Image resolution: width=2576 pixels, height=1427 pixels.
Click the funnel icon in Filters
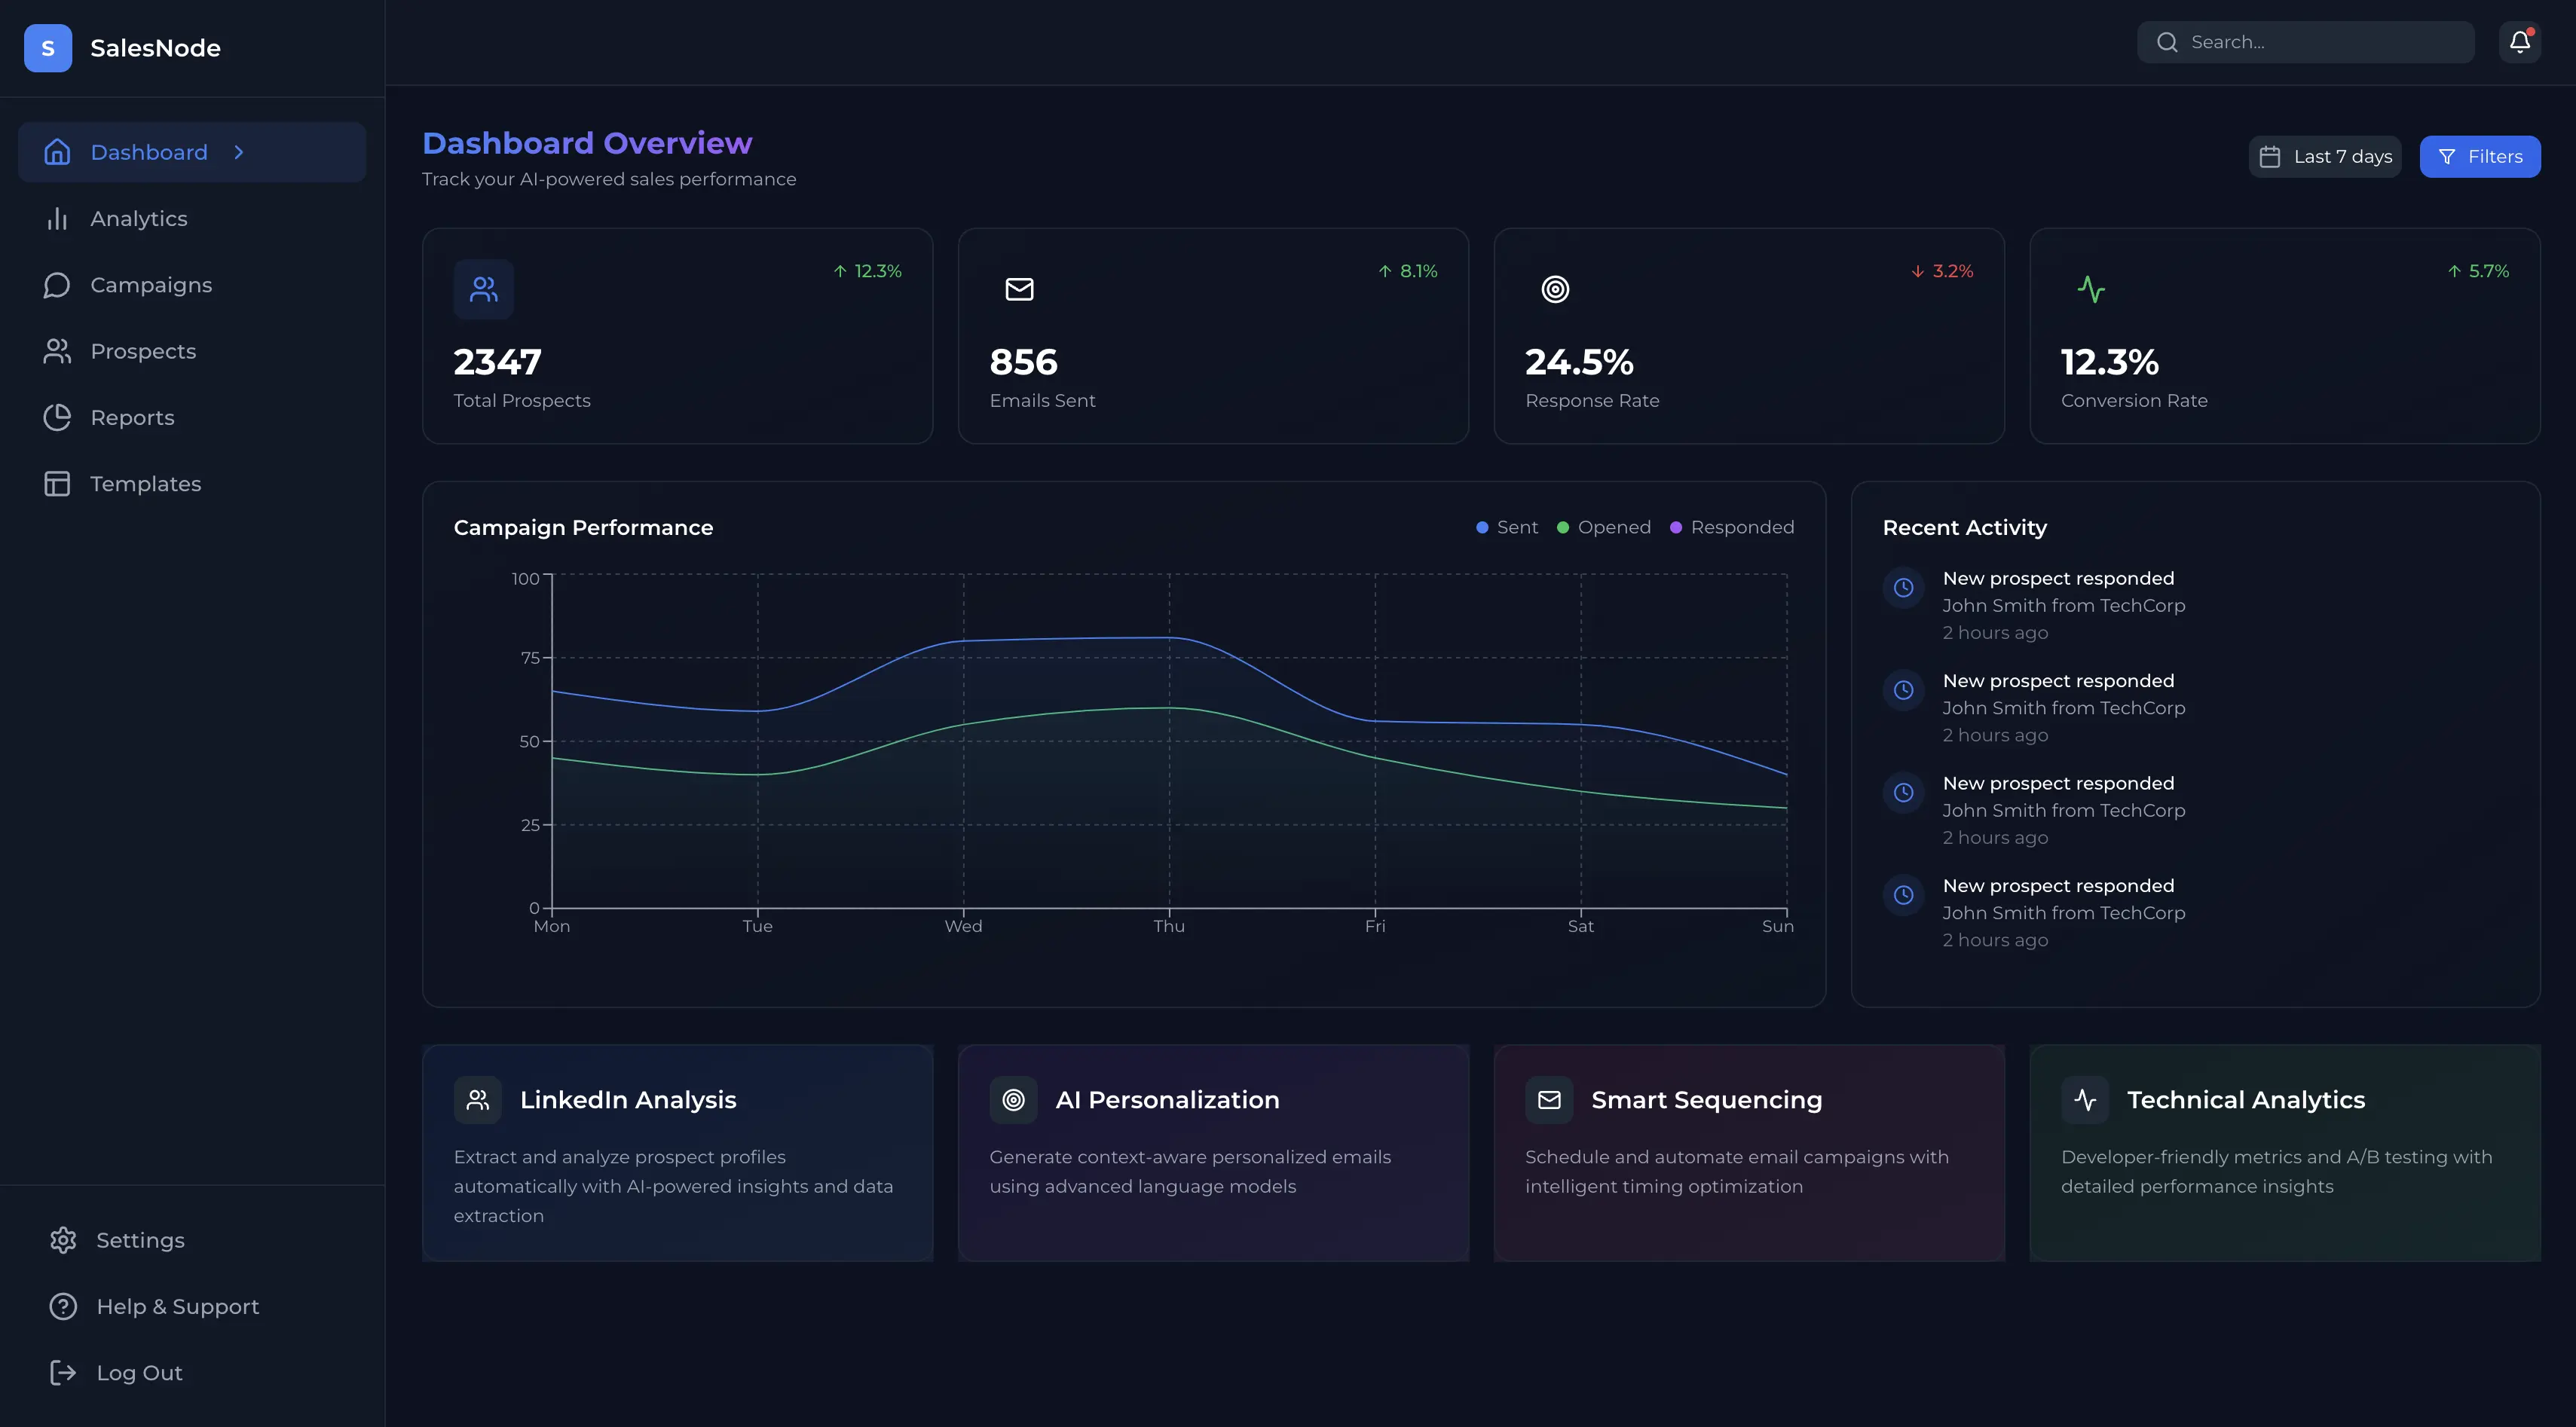(x=2447, y=157)
